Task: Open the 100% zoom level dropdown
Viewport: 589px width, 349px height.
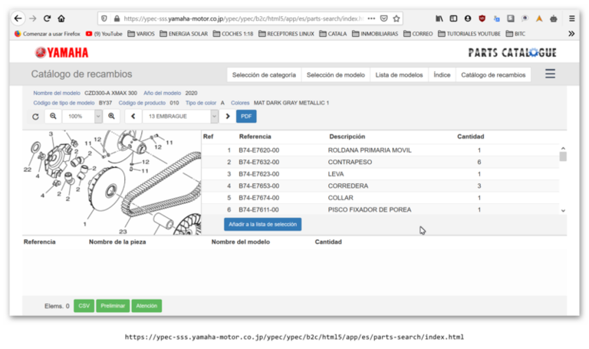Action: 98,117
